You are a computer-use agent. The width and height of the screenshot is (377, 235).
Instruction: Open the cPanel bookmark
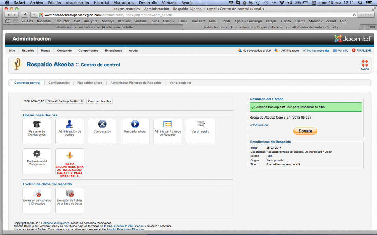331,21
